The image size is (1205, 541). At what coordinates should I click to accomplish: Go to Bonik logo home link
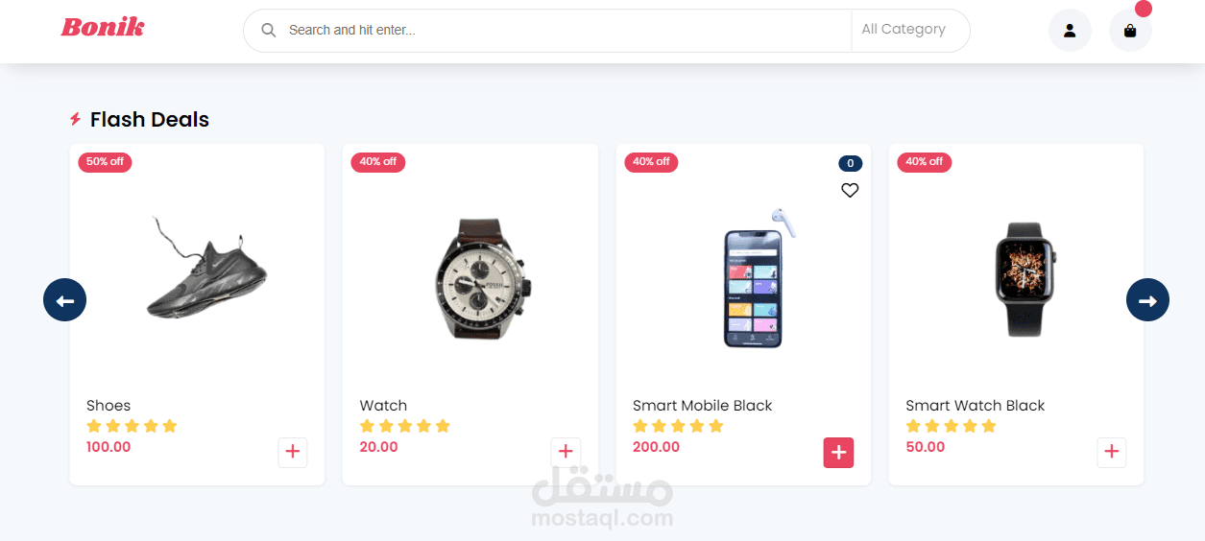[x=103, y=28]
